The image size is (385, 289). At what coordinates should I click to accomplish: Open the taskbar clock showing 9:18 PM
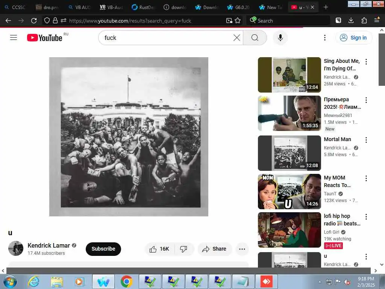click(x=366, y=282)
